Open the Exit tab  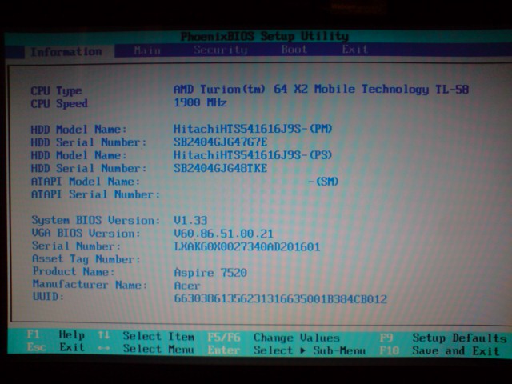click(355, 50)
